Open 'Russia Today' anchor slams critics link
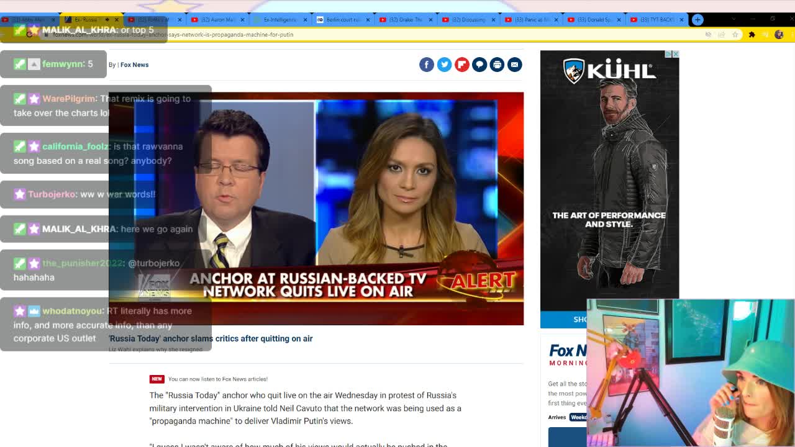 click(211, 338)
